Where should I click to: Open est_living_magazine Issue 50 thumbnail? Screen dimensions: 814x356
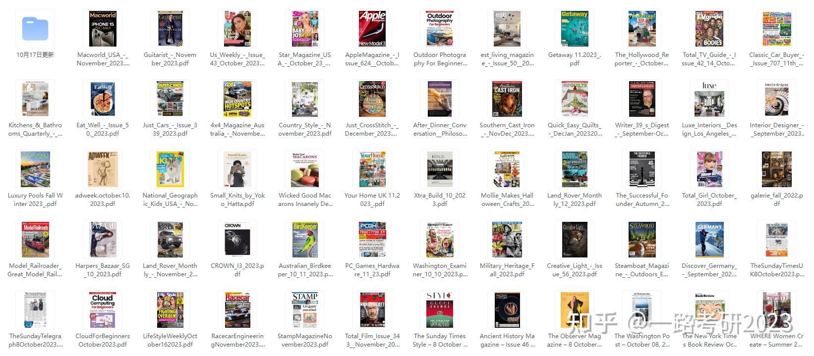507,29
